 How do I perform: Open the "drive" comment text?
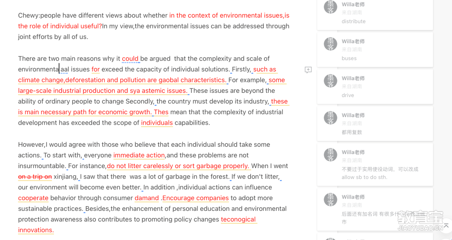348,95
